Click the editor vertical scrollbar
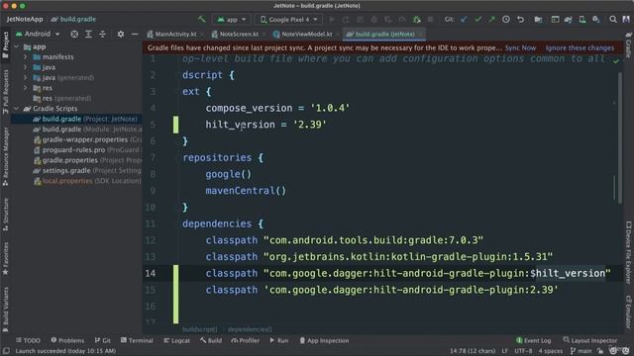This screenshot has height=356, width=634. [620, 137]
